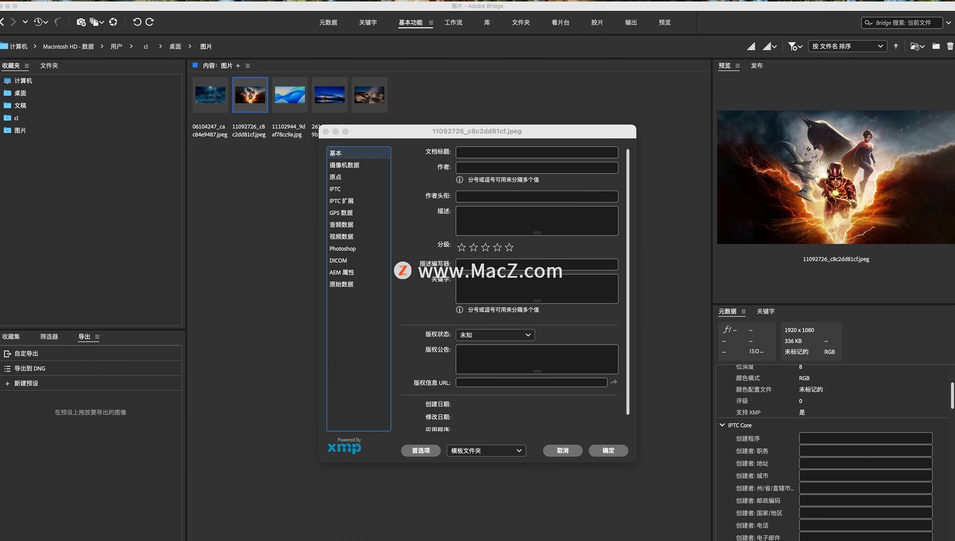Viewport: 955px width, 541px height.
Task: Expand the dropdown arrow right of the search box
Action: [949, 23]
